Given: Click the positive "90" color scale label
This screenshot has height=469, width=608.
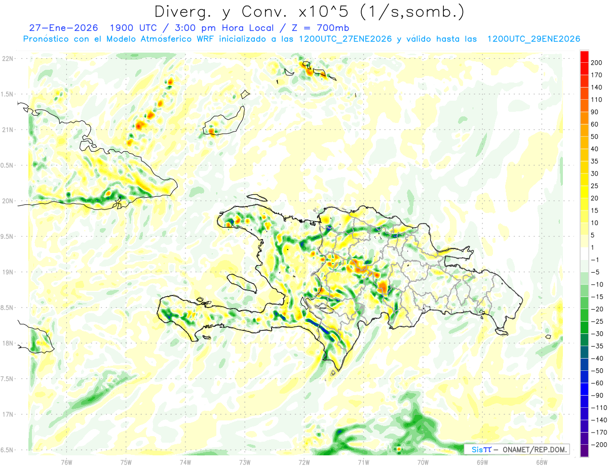Looking at the screenshot, I should pyautogui.click(x=595, y=112).
